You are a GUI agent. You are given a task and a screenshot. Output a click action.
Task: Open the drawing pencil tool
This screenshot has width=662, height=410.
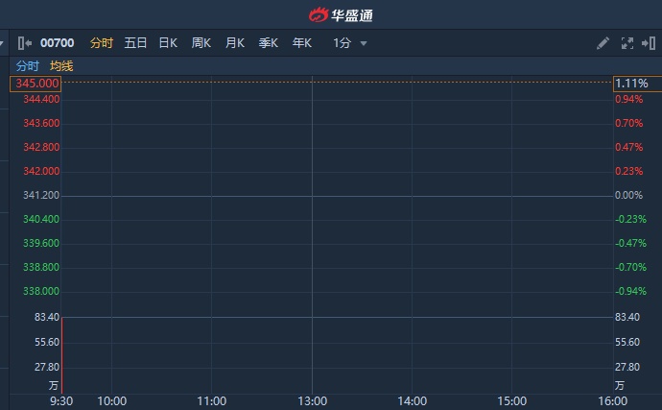603,42
